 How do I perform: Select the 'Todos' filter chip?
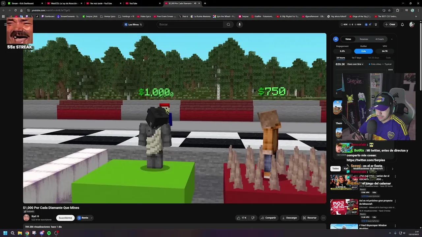click(x=335, y=169)
